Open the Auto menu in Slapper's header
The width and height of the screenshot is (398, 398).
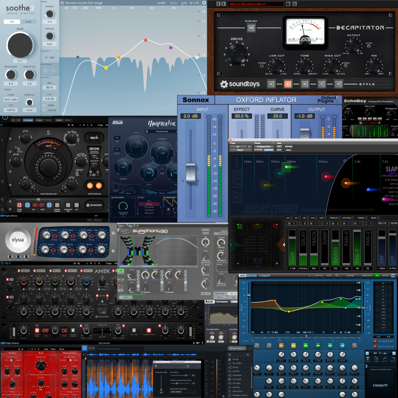(x=279, y=142)
